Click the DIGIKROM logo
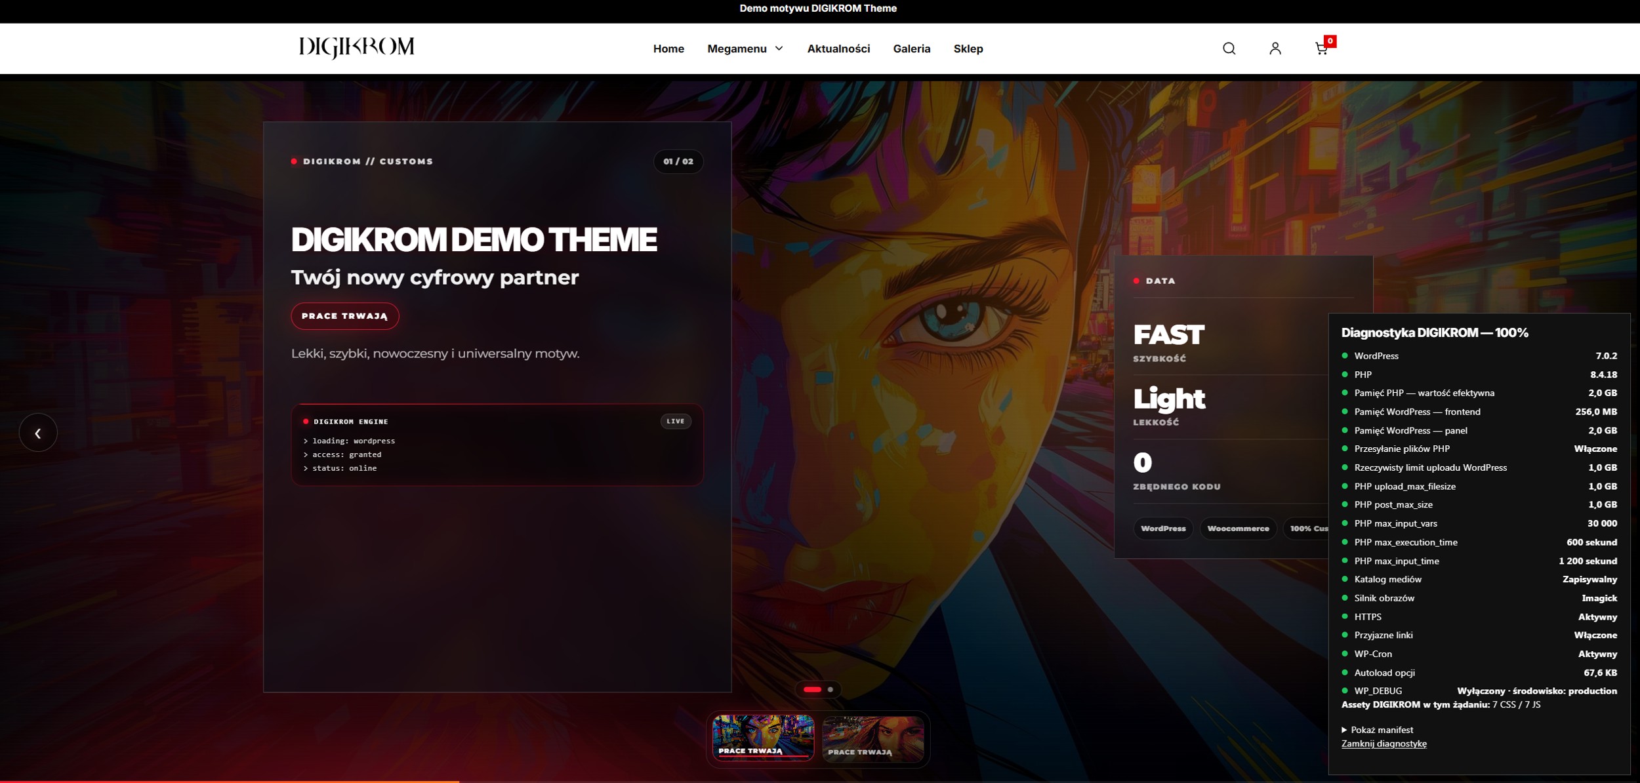This screenshot has height=783, width=1640. (356, 47)
